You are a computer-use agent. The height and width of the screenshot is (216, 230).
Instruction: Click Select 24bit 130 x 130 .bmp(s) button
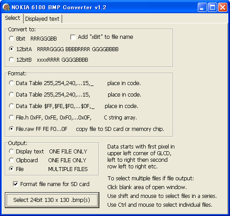click(x=52, y=200)
